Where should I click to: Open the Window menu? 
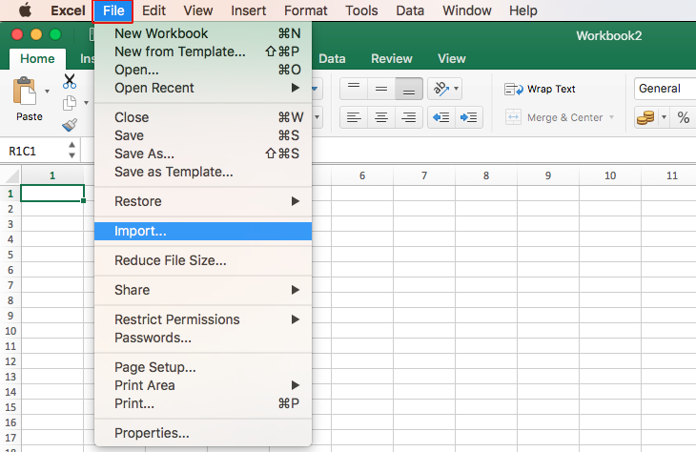467,10
